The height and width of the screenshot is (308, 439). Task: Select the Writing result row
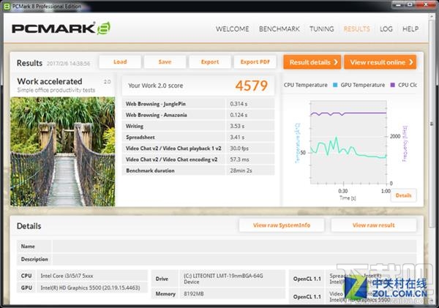[198, 126]
